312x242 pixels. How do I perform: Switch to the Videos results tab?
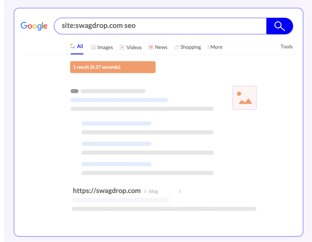click(131, 47)
